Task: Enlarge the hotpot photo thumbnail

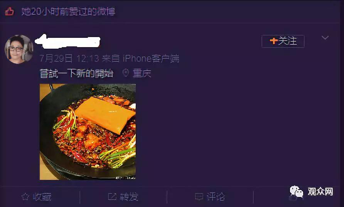Action: coord(88,132)
